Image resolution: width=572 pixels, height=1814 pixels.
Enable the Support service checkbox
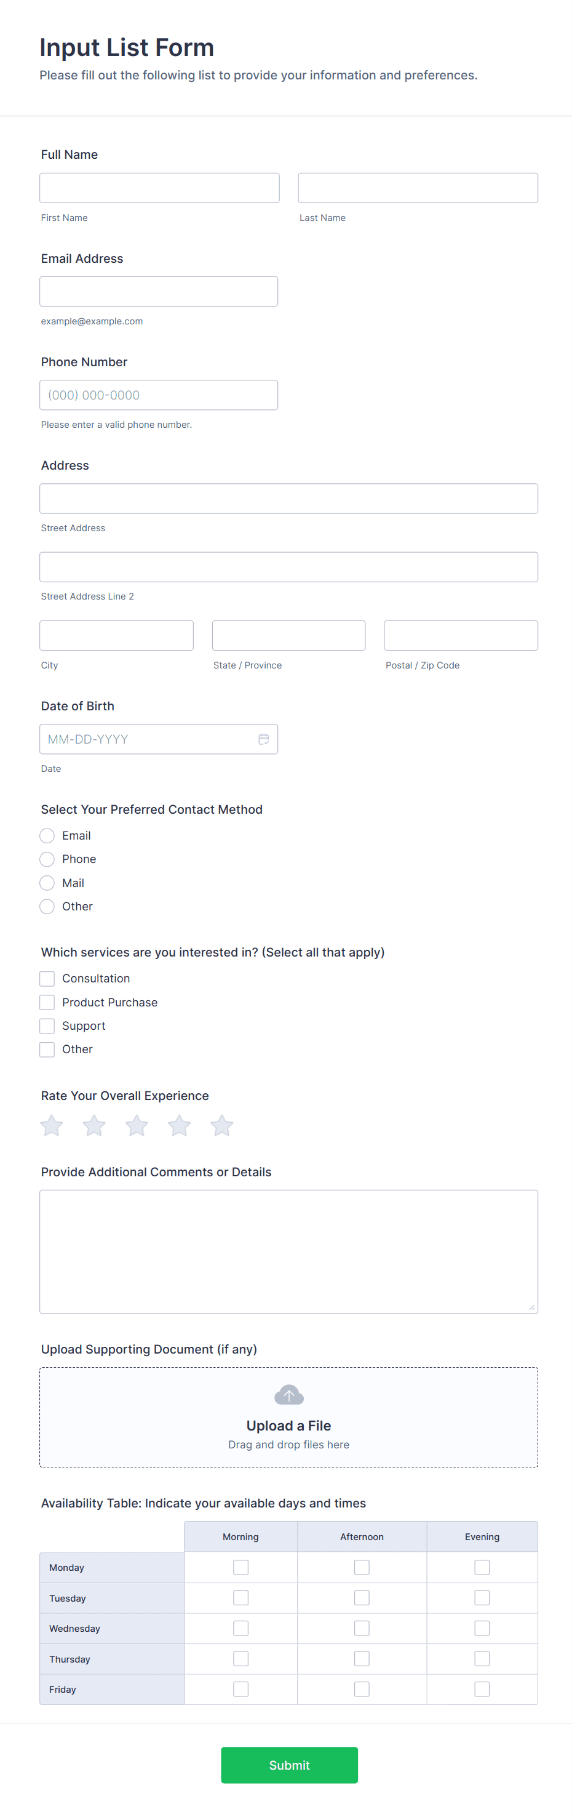47,1026
